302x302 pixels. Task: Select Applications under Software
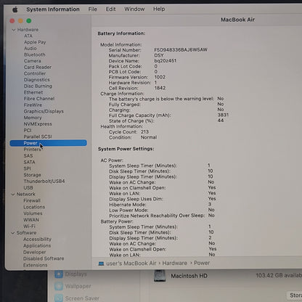tap(37, 245)
